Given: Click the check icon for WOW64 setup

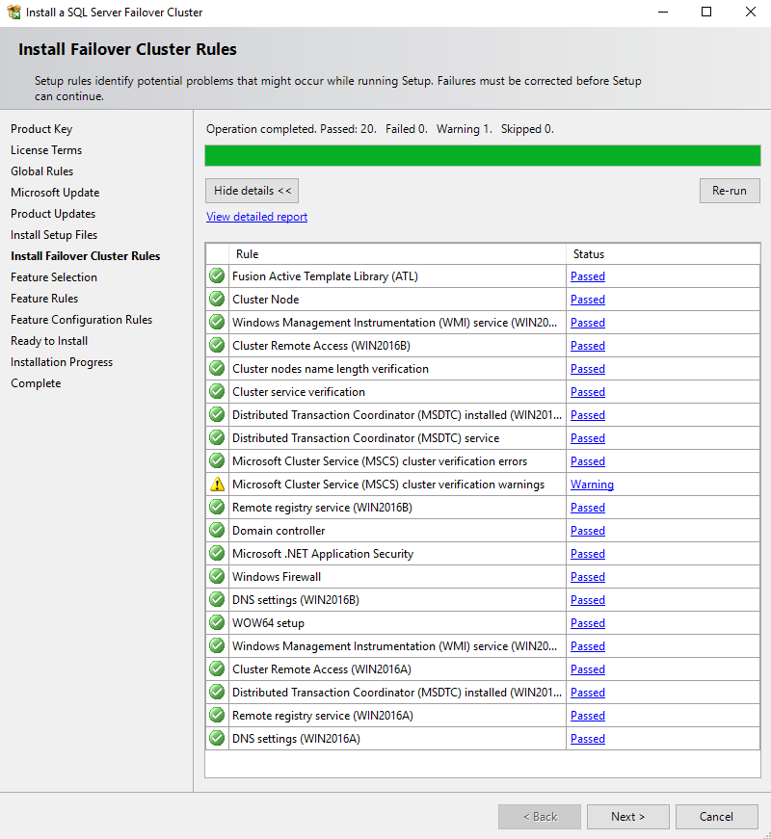Looking at the screenshot, I should (x=217, y=622).
